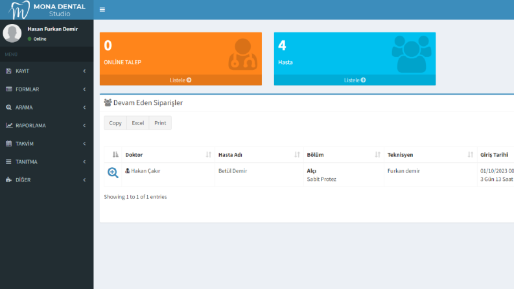Expand the RAPORLAMA menu chevron
The width and height of the screenshot is (514, 289).
pyautogui.click(x=84, y=126)
